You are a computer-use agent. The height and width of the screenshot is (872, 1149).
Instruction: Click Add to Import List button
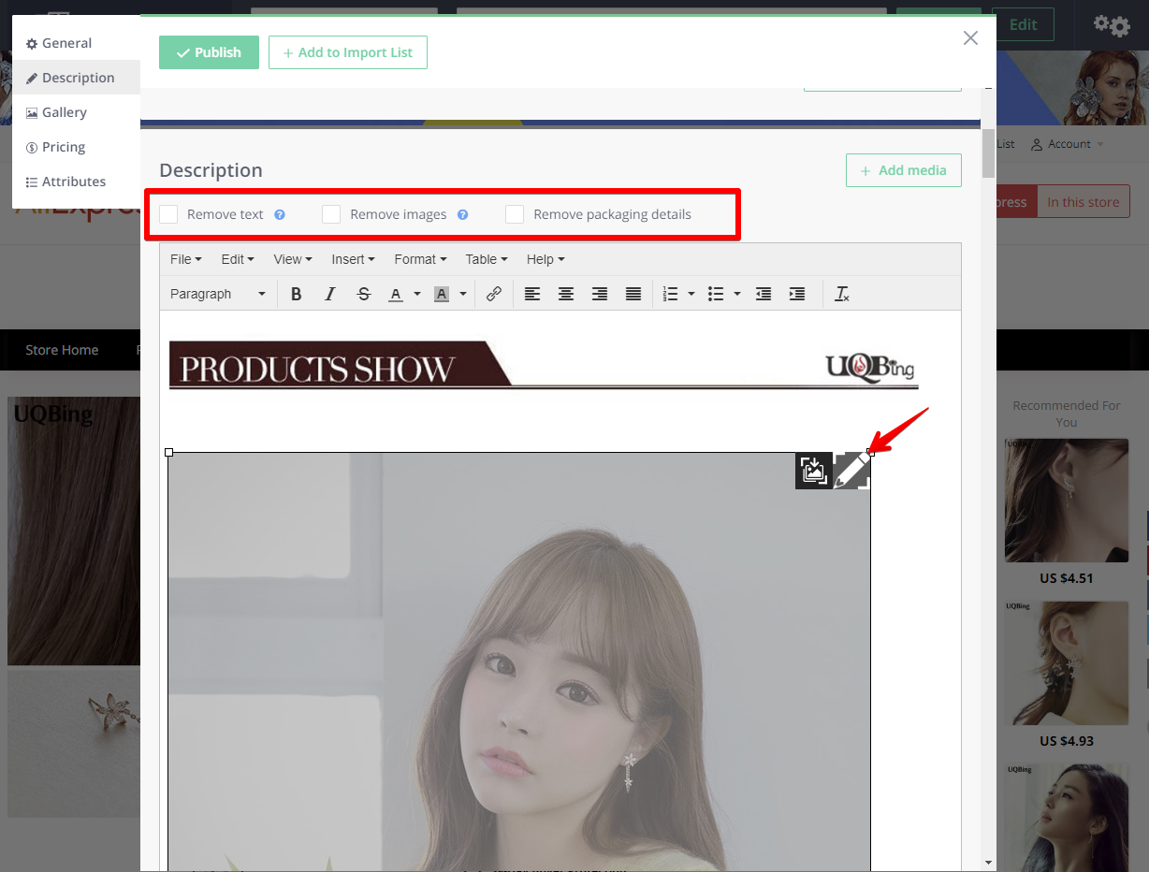[348, 52]
